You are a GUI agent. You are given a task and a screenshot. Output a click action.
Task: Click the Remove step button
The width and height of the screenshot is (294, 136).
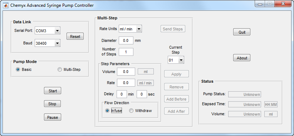tap(176, 87)
